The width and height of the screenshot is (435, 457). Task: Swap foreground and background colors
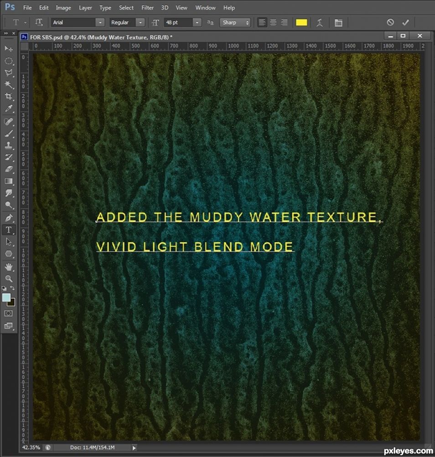[x=12, y=288]
